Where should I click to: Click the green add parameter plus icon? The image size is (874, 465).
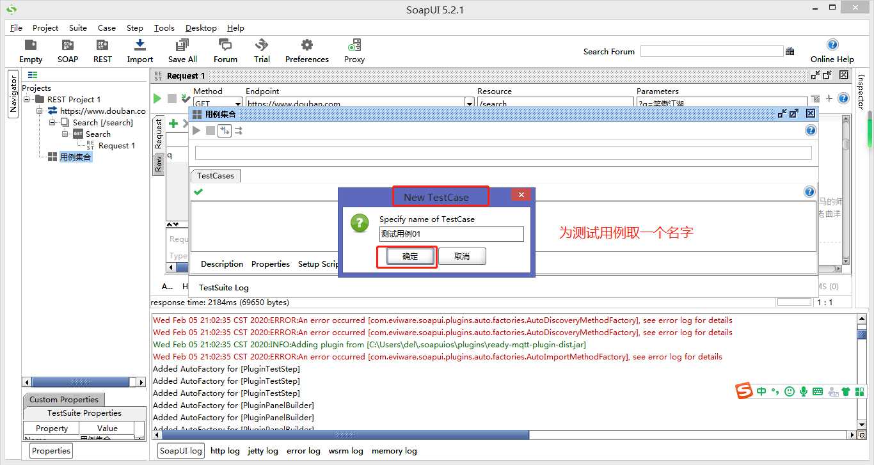(173, 123)
